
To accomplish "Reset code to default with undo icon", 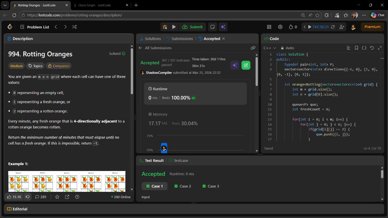I will point(372,48).
